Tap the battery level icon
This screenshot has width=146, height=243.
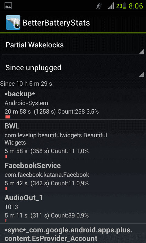(124, 6)
